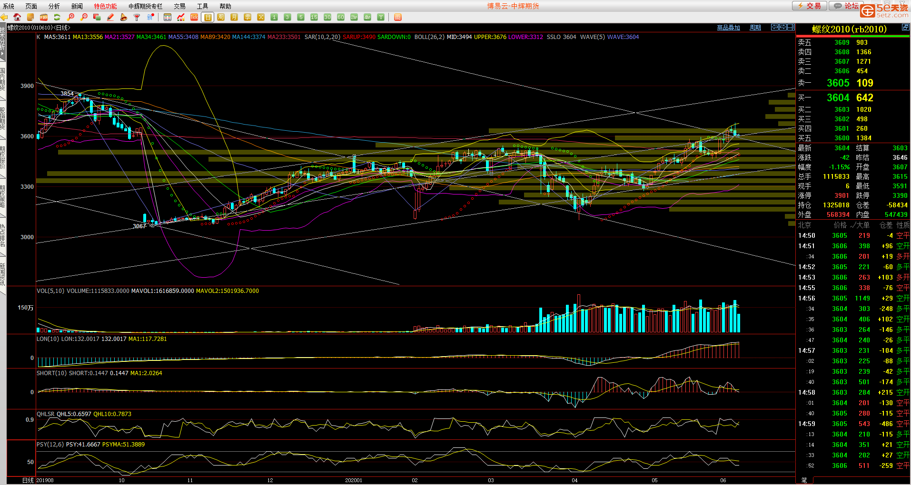Viewport: 911px width, 485px height.
Task: Click the filter funnel icon
Action: [137, 17]
